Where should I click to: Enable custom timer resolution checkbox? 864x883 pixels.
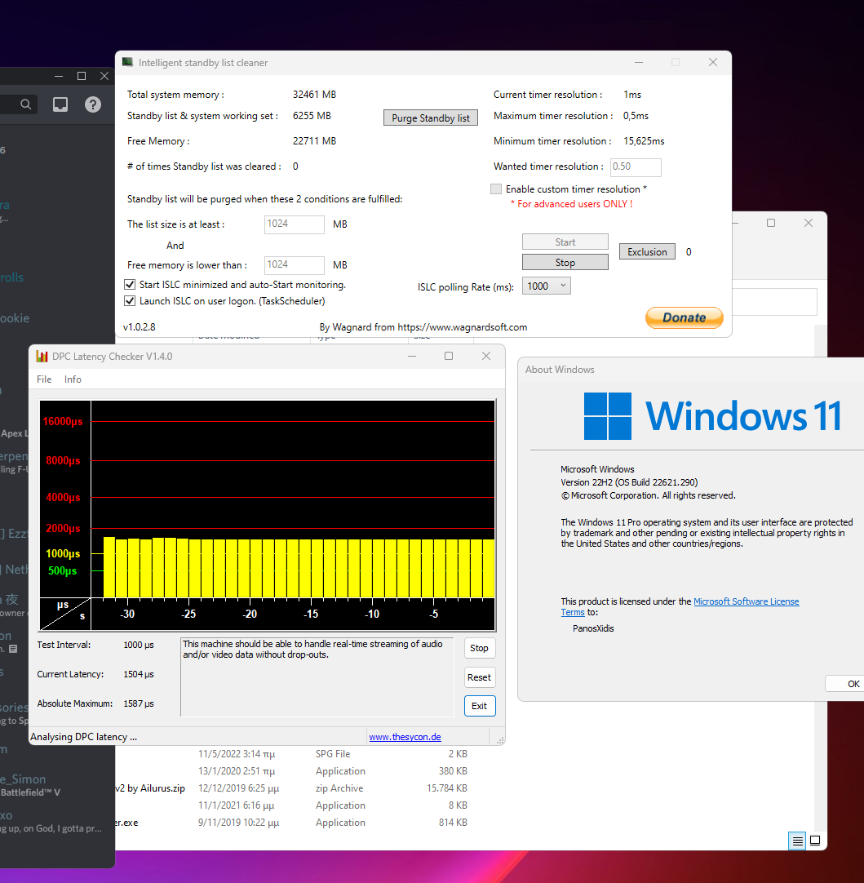pos(496,189)
